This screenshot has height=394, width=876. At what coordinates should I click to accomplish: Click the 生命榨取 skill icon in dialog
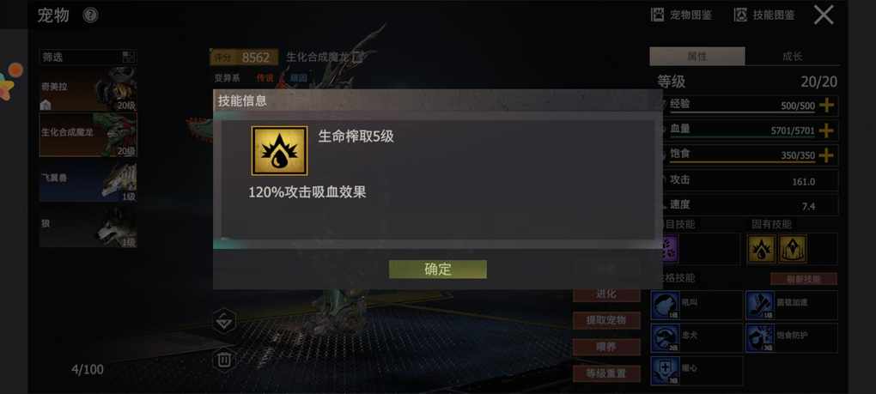click(x=279, y=151)
